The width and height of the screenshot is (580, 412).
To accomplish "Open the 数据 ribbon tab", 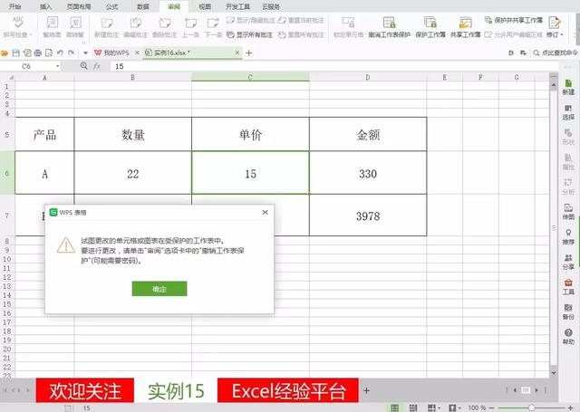I will pos(143,6).
